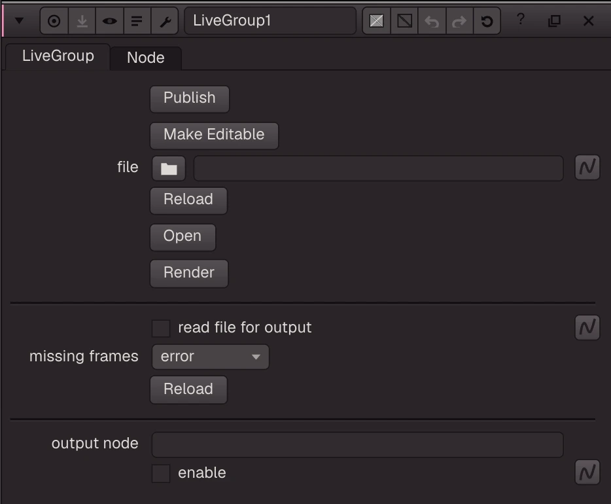This screenshot has width=611, height=504.
Task: Open the wrench tools icon menu
Action: [165, 21]
